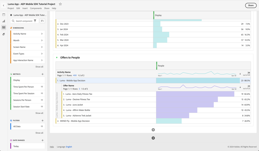Viewport: 259px width, 151px height.
Task: Open the Panels icon in left rail
Action: [4, 15]
